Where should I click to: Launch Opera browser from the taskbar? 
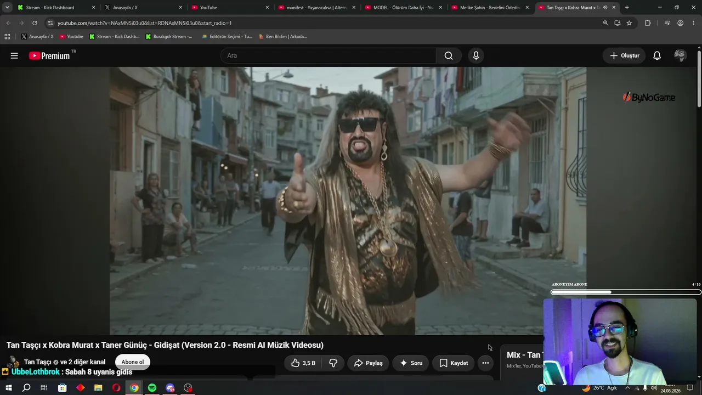116,388
